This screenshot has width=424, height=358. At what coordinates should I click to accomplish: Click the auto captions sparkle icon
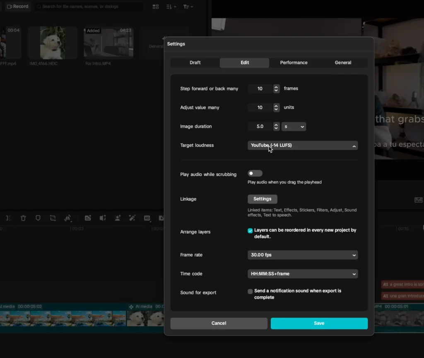[88, 218]
